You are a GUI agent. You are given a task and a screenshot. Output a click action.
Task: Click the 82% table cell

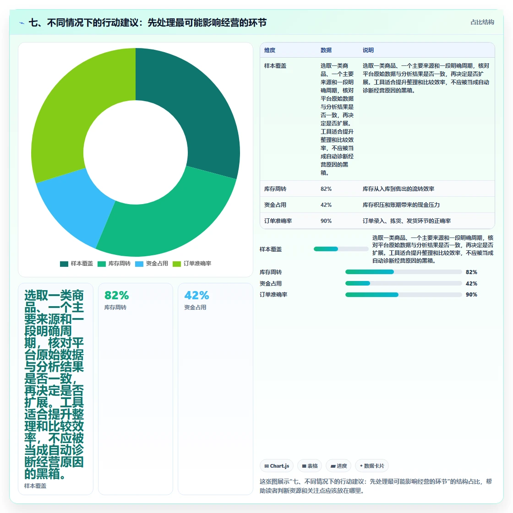(326, 189)
